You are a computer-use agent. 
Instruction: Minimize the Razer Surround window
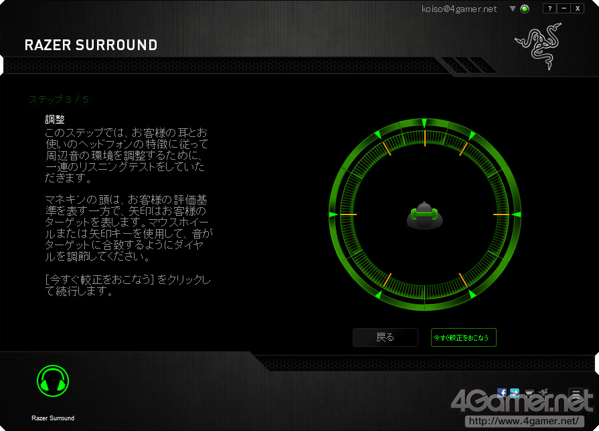coord(564,9)
